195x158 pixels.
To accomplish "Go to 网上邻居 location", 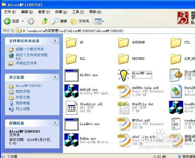I will pyautogui.click(x=23, y=109).
